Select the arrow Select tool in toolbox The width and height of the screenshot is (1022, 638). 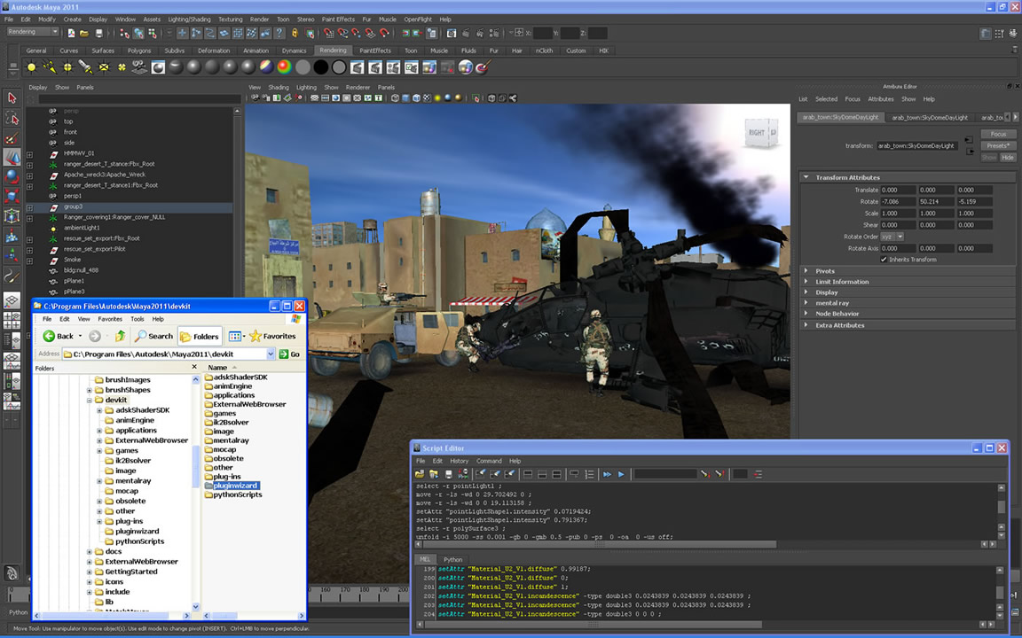point(12,98)
